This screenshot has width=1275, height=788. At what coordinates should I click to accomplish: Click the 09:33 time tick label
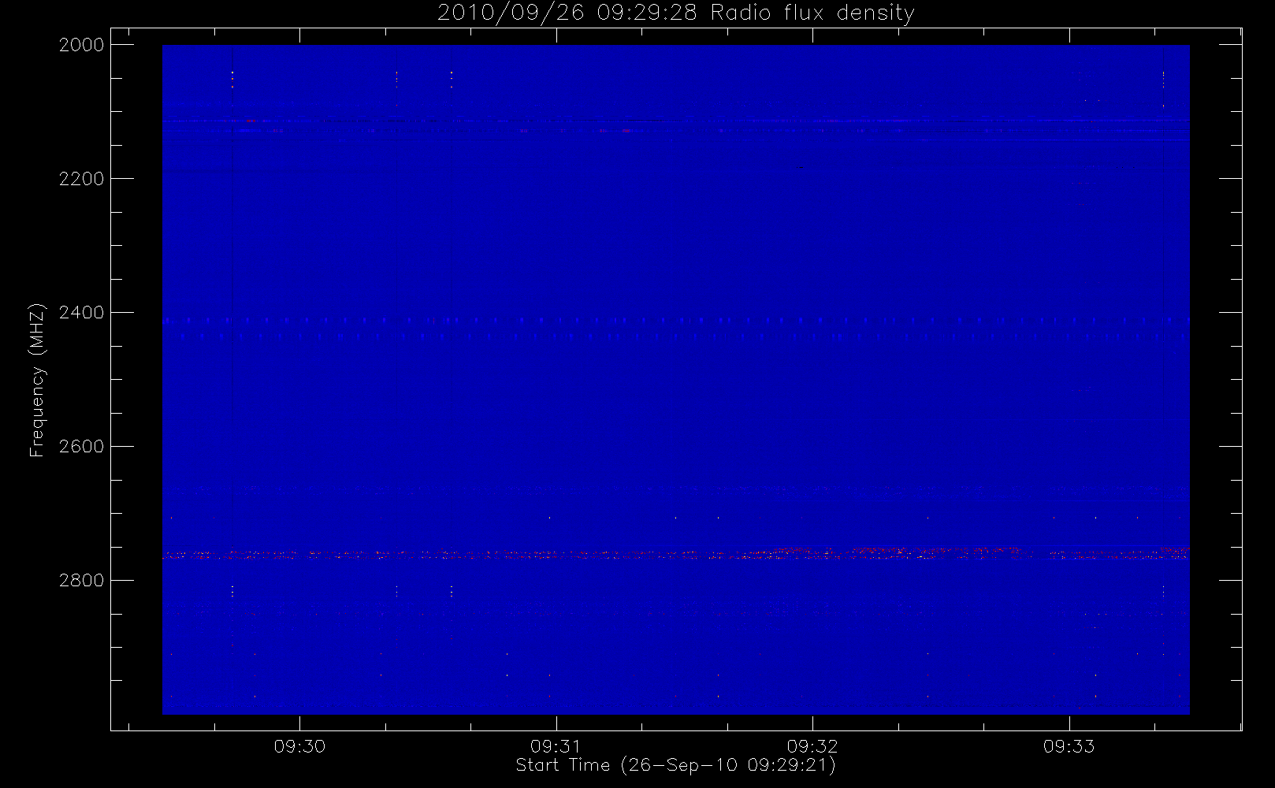click(1069, 746)
